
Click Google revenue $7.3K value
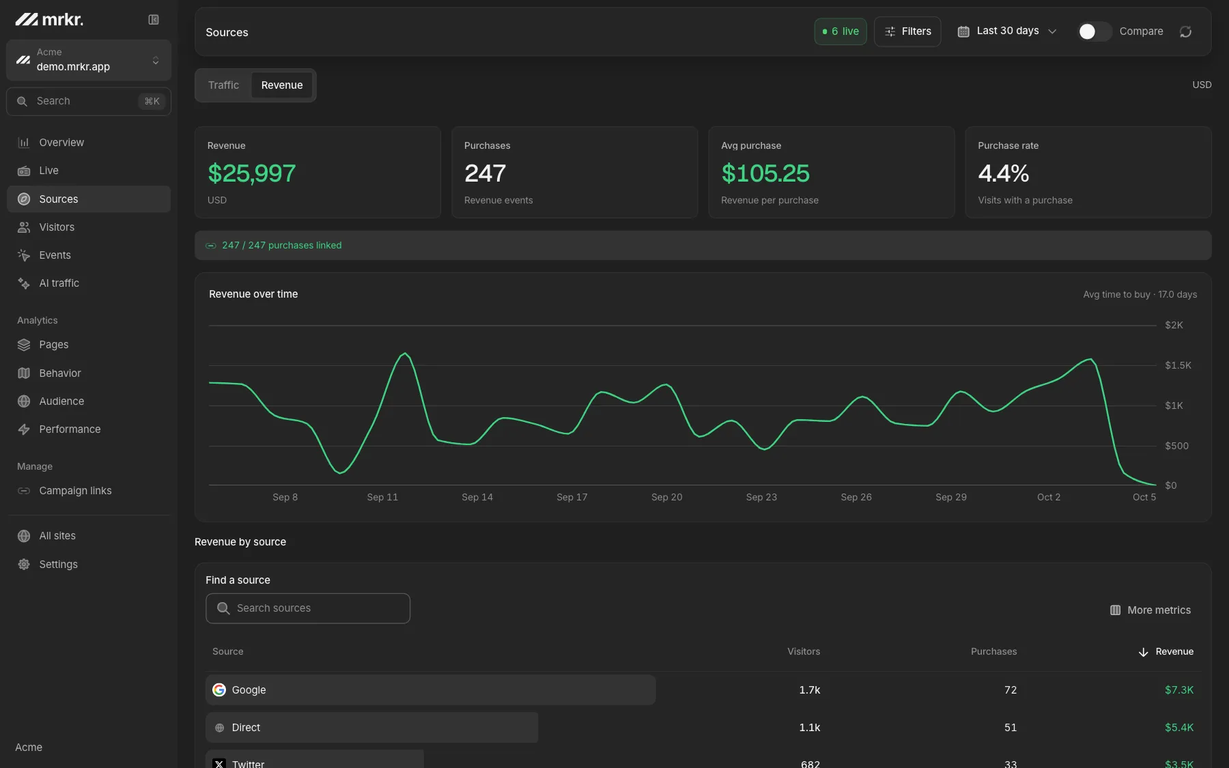pos(1179,690)
